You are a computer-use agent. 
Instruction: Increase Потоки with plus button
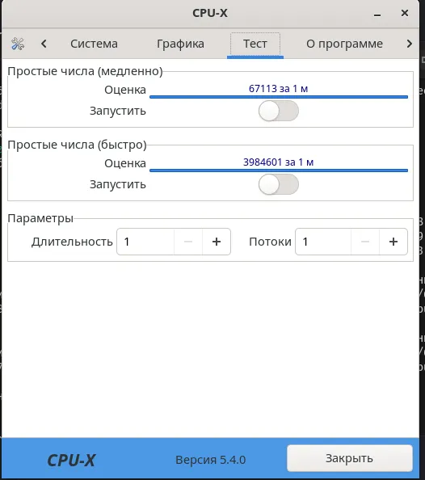[393, 242]
